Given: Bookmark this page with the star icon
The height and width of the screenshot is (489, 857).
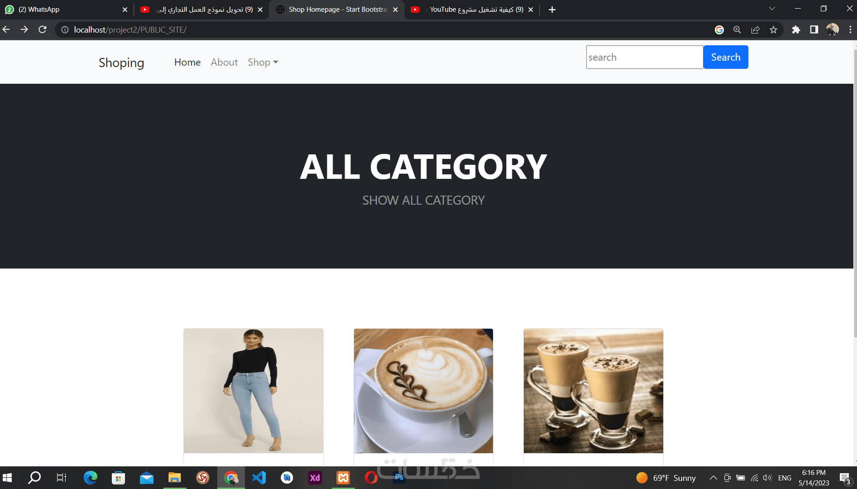Looking at the screenshot, I should tap(773, 30).
